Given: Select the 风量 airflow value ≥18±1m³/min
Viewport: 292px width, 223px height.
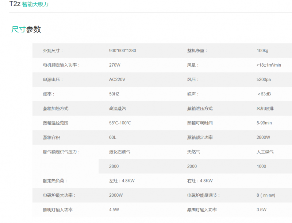Looking at the screenshot, I should 269,65.
